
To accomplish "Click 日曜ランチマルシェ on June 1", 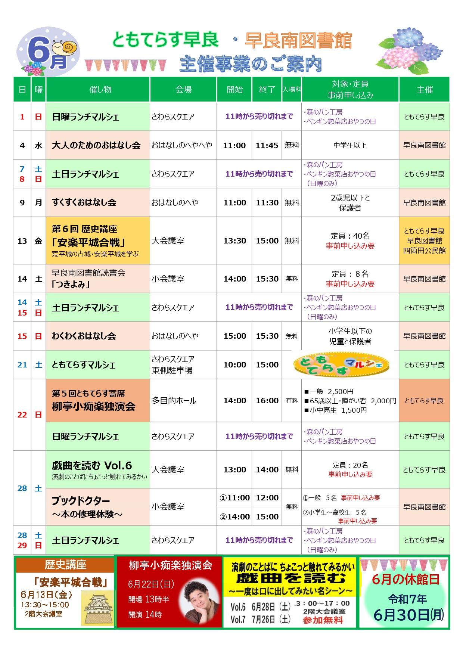I will (98, 117).
